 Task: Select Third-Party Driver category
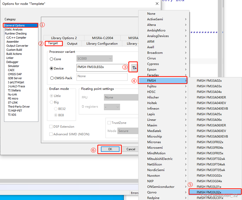click(x=19, y=107)
